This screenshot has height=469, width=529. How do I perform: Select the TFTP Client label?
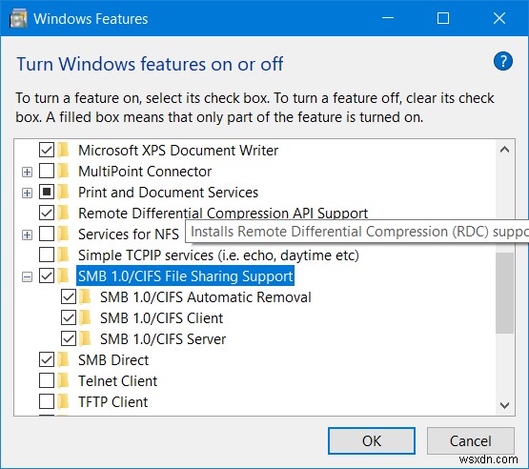click(112, 401)
